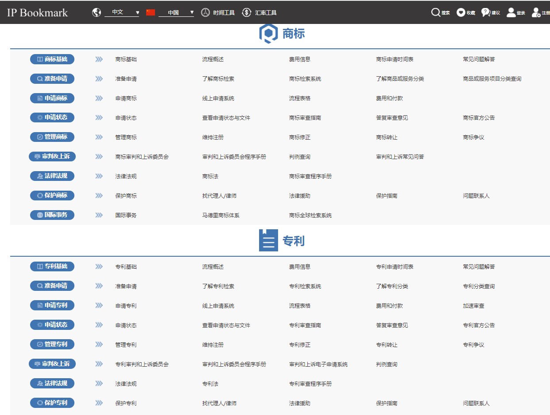The image size is (550, 415).
Task: Open 商标全球检索系统 link
Action: (310, 215)
